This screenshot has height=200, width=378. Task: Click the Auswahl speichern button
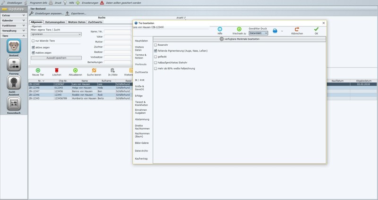coord(56,58)
